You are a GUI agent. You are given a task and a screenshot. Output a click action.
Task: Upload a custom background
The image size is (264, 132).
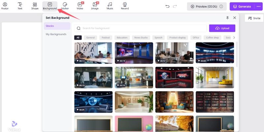click(x=222, y=28)
